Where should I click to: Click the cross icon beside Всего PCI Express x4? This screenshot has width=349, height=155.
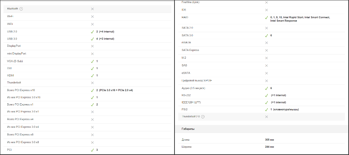(92, 120)
